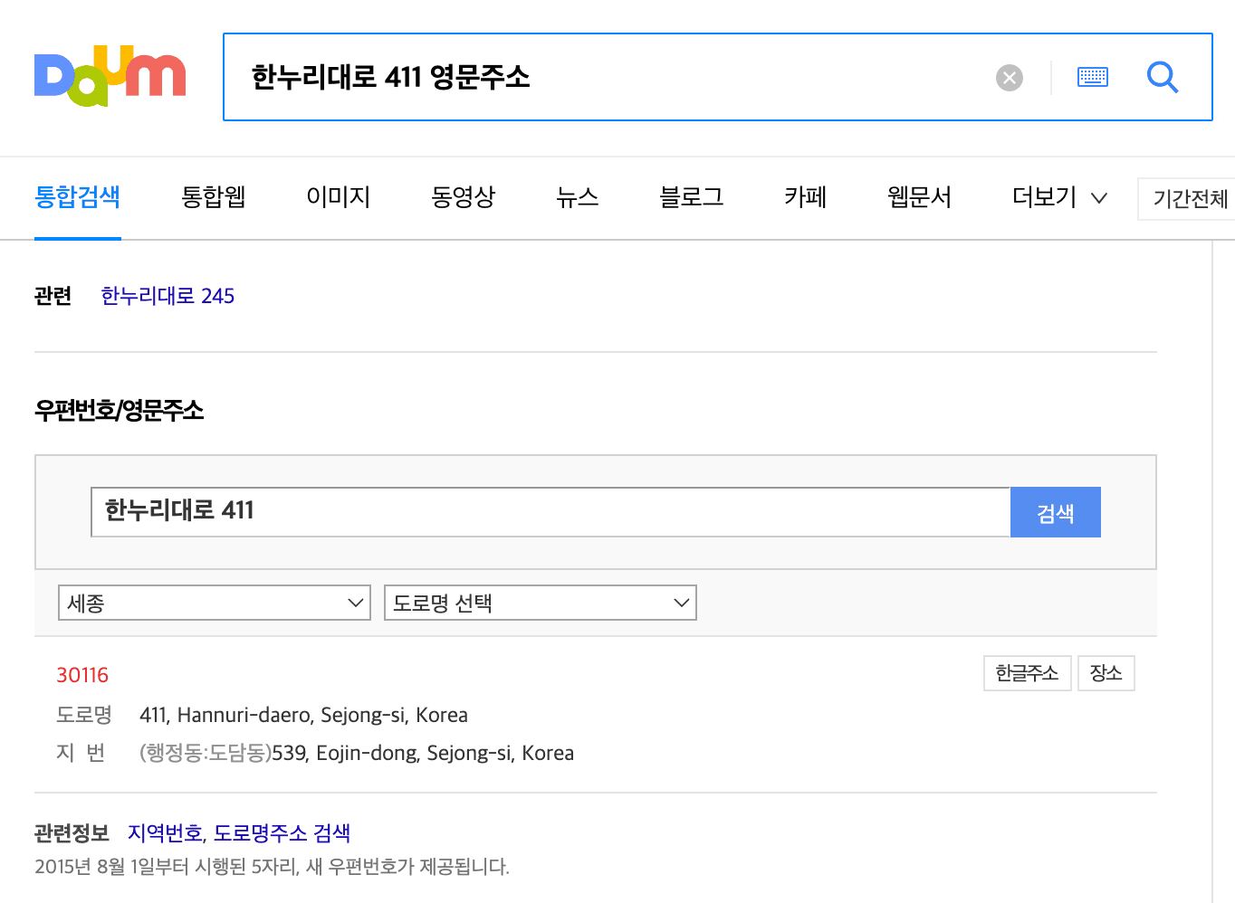Switch to the 카페 search tab
This screenshot has height=903, width=1235.
pos(804,197)
